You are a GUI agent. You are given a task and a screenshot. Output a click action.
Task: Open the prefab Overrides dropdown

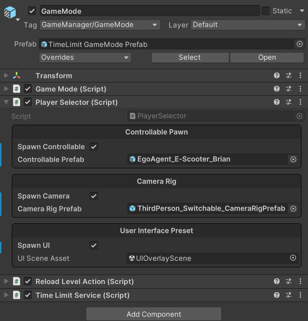[85, 57]
